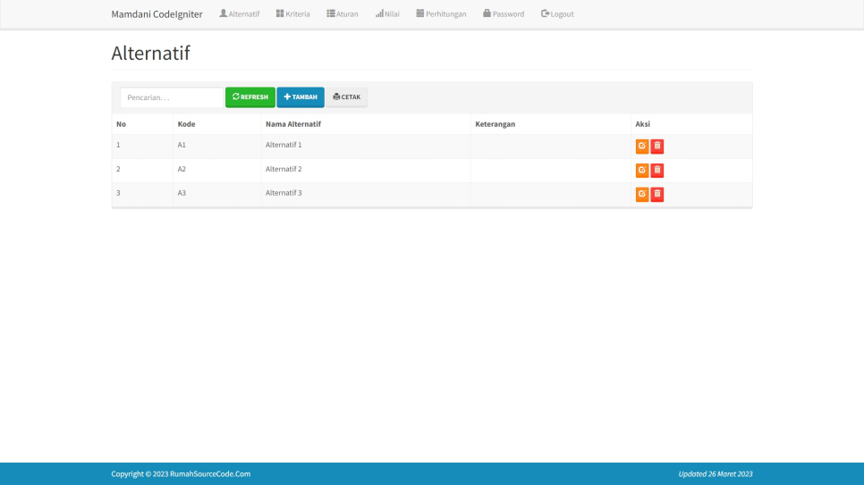Click the Mamdani CodeIgniter brand link
The height and width of the screenshot is (485, 864).
coord(157,14)
